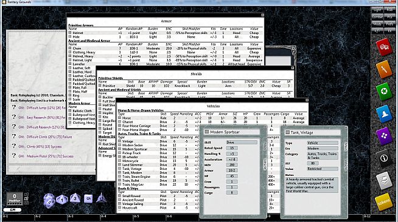Click the GM identity label
Screen dimensions: 398x222
[12, 210]
